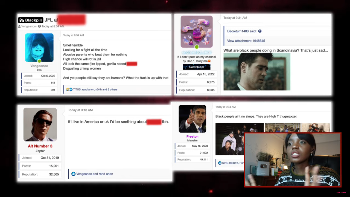Open View attachment 1948645
The height and width of the screenshot is (197, 350).
[246, 41]
